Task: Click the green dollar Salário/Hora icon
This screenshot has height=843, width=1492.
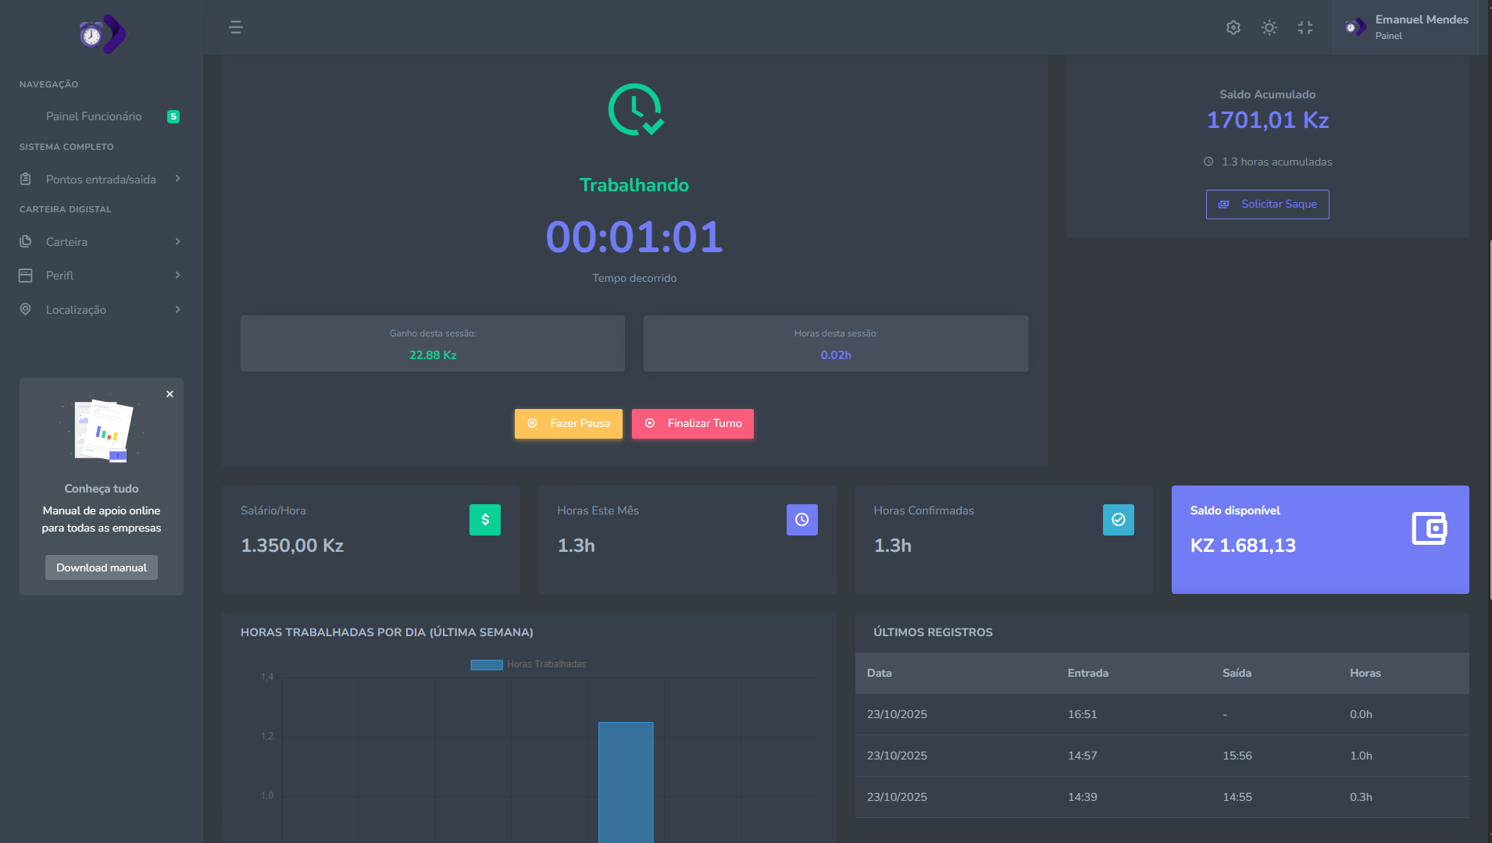Action: [x=484, y=520]
